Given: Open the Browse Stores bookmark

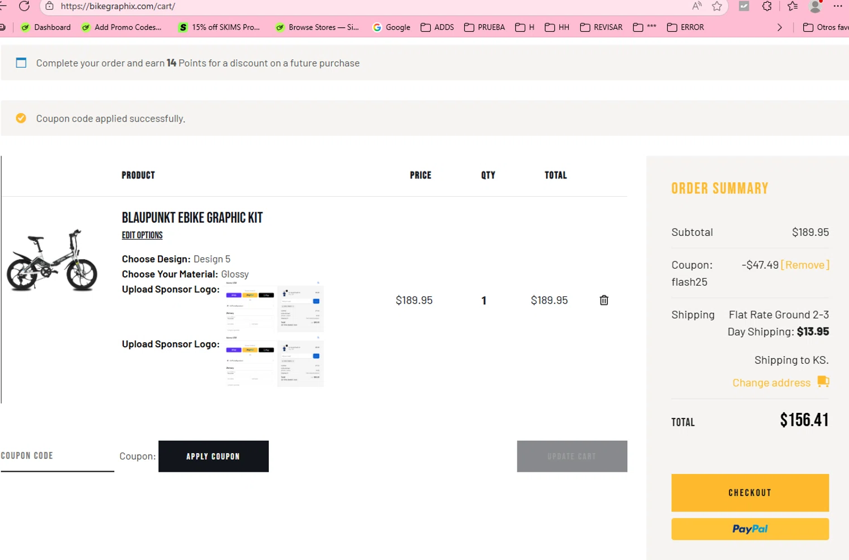Looking at the screenshot, I should (317, 27).
